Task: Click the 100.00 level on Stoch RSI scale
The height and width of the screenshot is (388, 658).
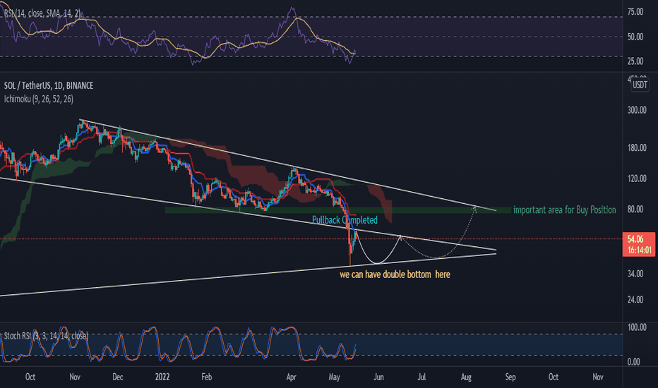Action: (x=637, y=327)
